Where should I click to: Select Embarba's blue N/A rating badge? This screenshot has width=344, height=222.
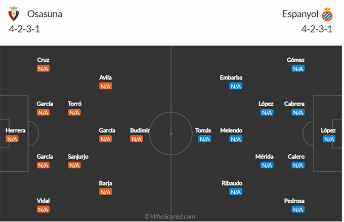pos(236,86)
